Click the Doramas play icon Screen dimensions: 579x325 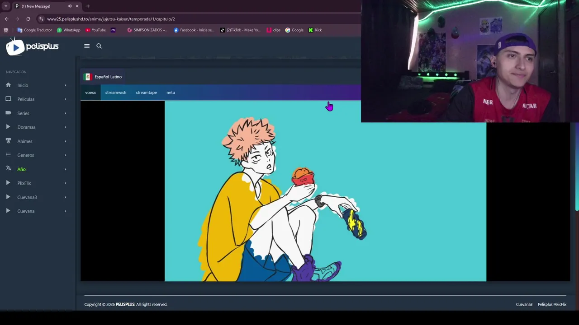click(8, 127)
